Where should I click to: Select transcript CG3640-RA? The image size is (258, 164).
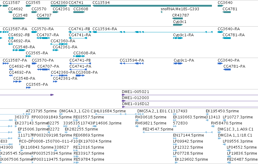coord(220,32)
